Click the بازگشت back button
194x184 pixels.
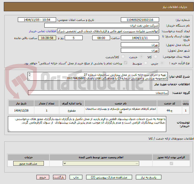[59, 177]
